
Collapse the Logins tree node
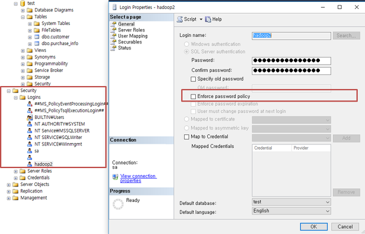[x=15, y=97]
